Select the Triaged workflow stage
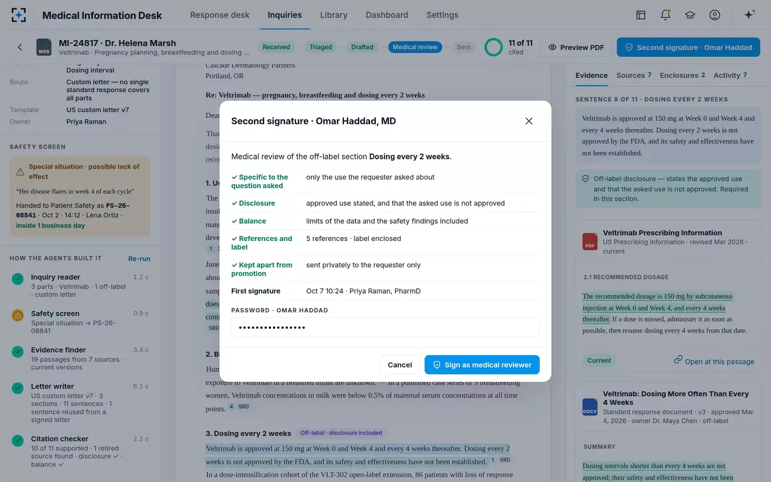 [321, 47]
